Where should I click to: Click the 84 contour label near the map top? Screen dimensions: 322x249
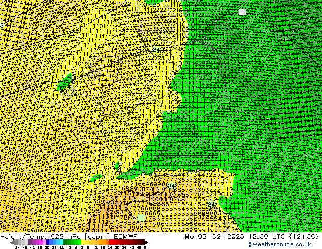point(156,50)
